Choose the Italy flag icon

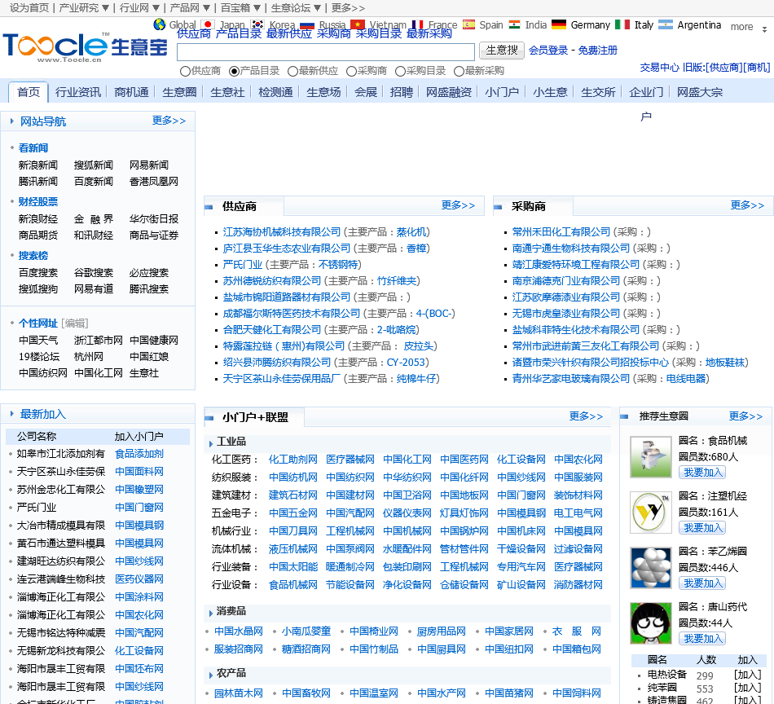(622, 24)
